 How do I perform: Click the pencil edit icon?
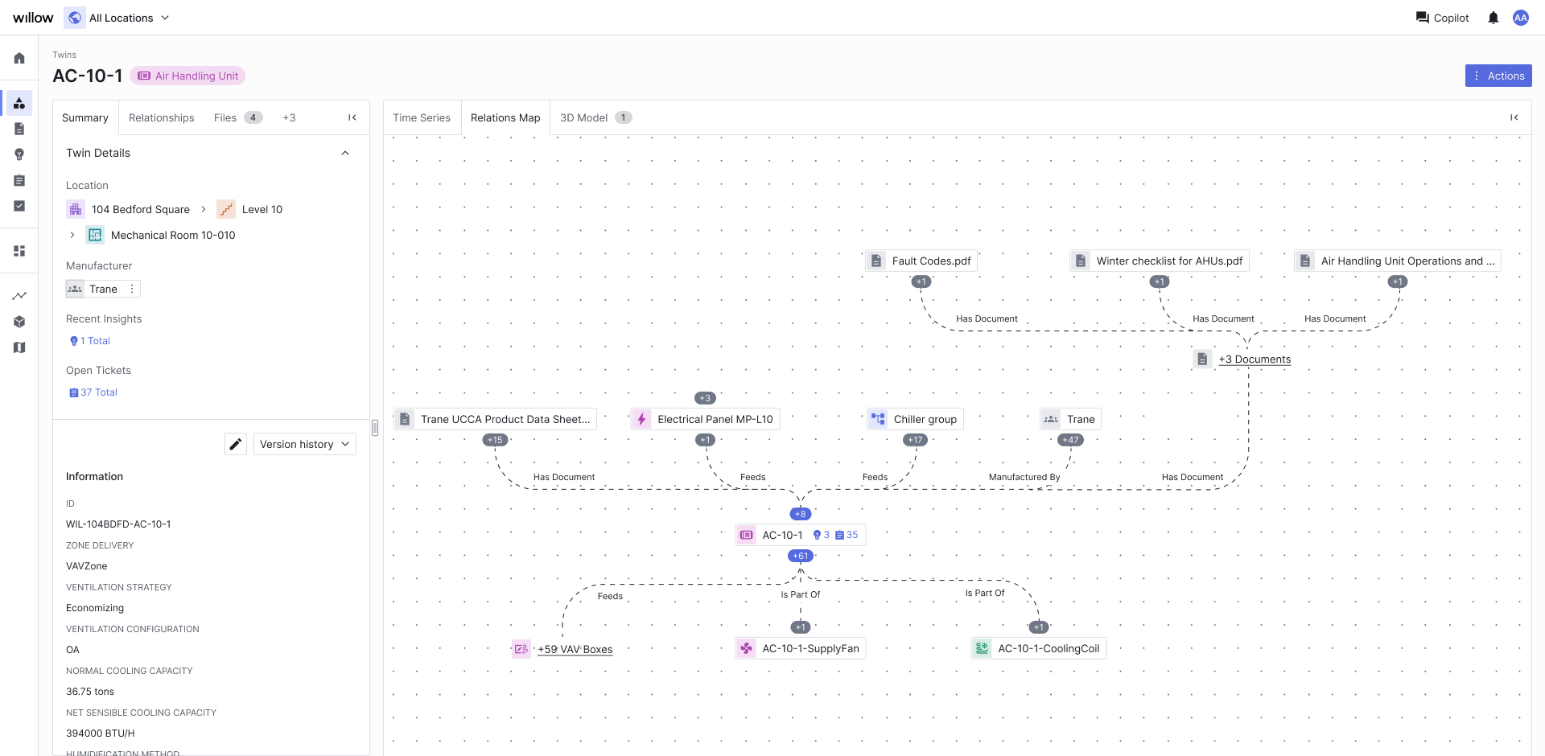(235, 444)
